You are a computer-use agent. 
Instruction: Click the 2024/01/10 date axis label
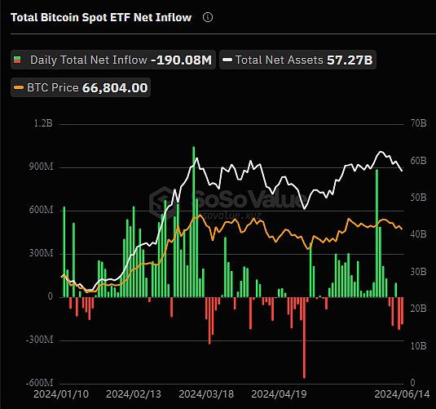click(x=61, y=394)
